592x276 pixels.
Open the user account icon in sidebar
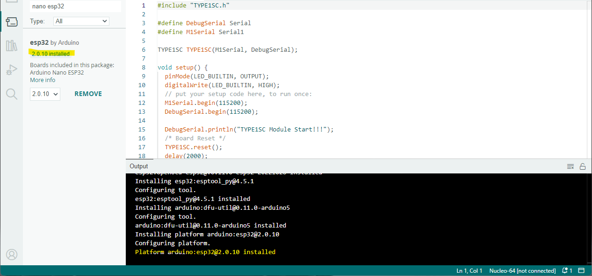(11, 254)
